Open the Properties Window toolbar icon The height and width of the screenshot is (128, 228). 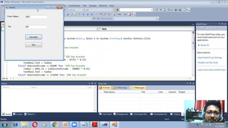(x=160, y=10)
